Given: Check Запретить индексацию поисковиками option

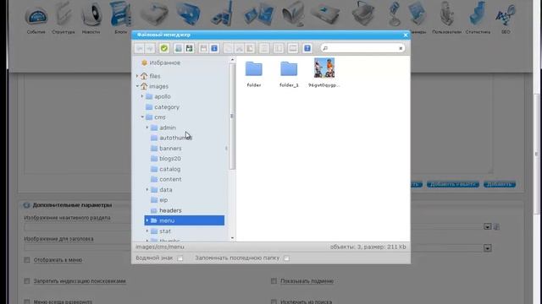Looking at the screenshot, I should pyautogui.click(x=27, y=281).
